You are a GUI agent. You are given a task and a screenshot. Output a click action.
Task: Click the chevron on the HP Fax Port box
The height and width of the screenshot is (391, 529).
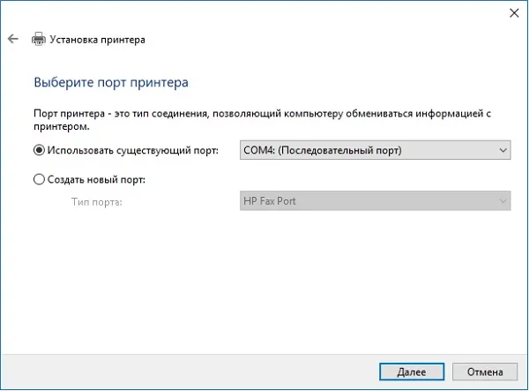(503, 201)
